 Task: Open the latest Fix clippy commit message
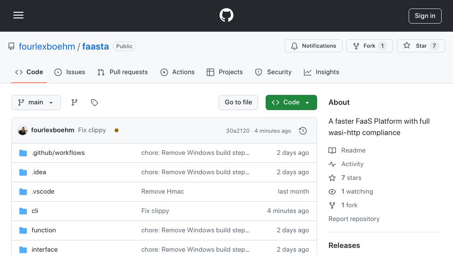coord(92,130)
